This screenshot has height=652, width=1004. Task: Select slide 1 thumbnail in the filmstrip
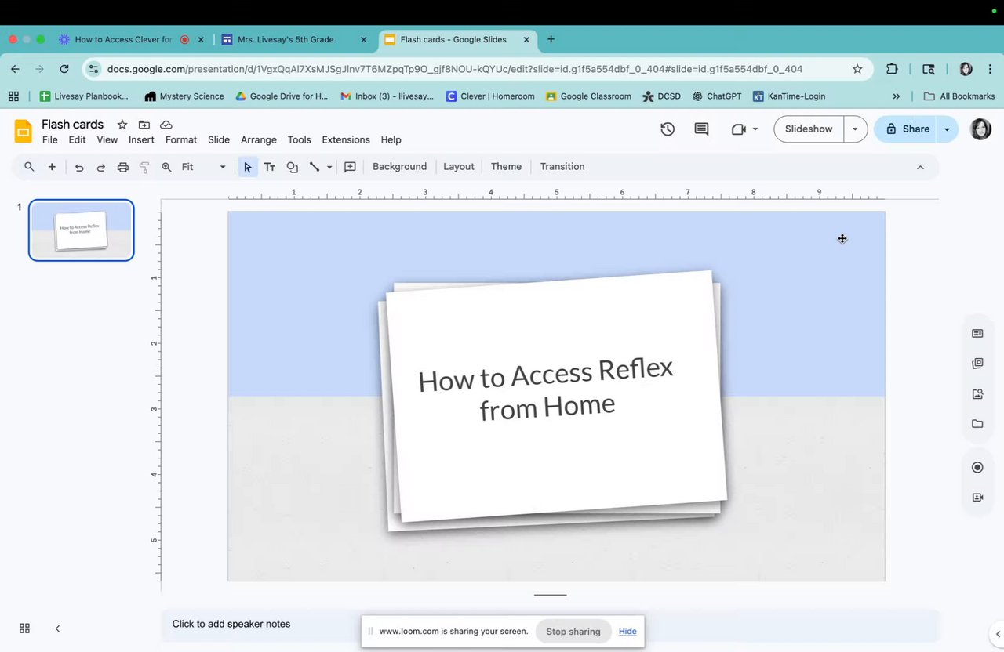82,230
